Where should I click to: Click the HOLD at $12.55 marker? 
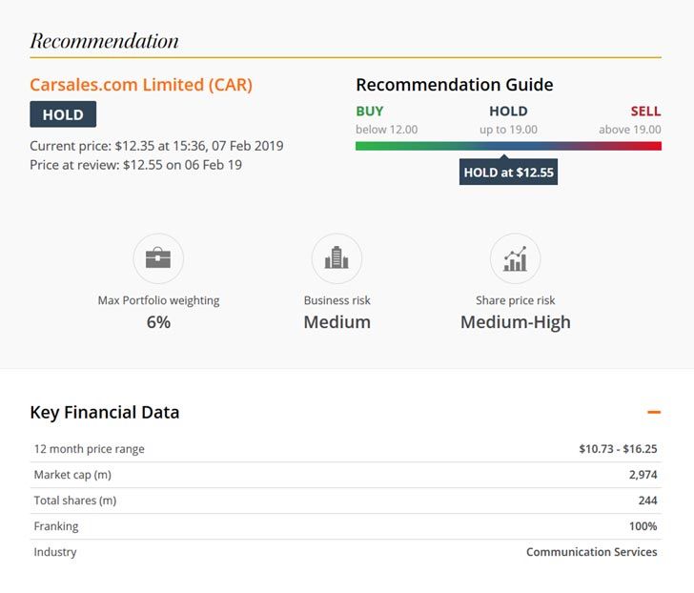[508, 172]
